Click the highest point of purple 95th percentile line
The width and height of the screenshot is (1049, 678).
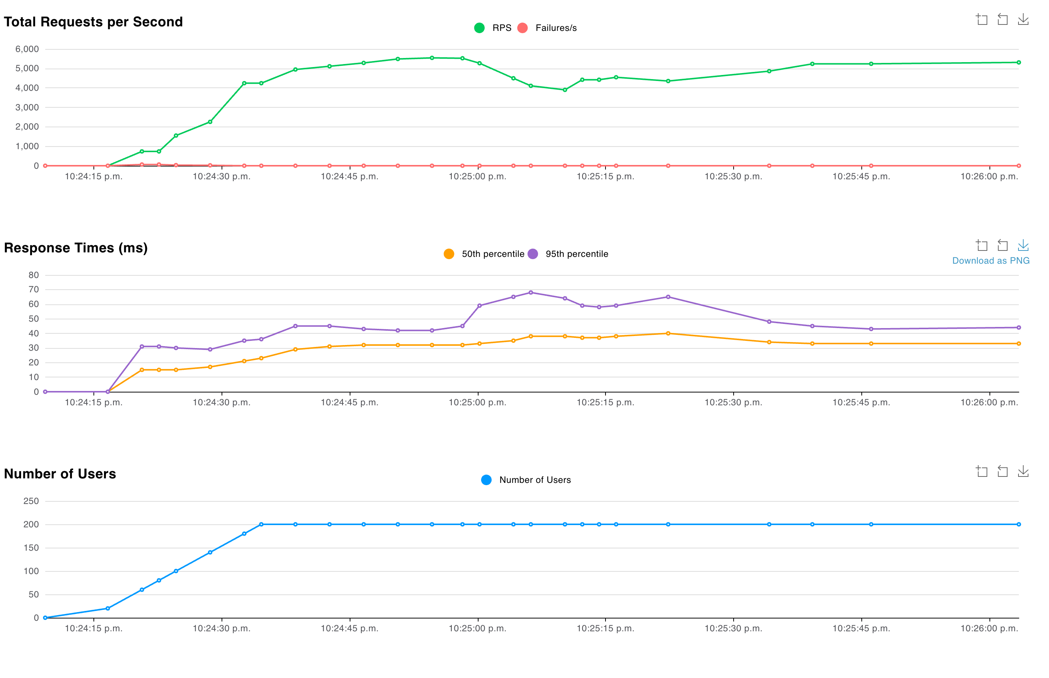click(531, 292)
